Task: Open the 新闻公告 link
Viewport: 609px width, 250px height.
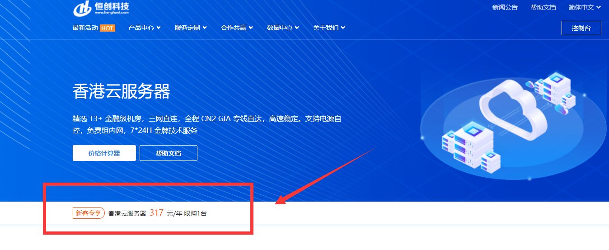Action: tap(505, 7)
